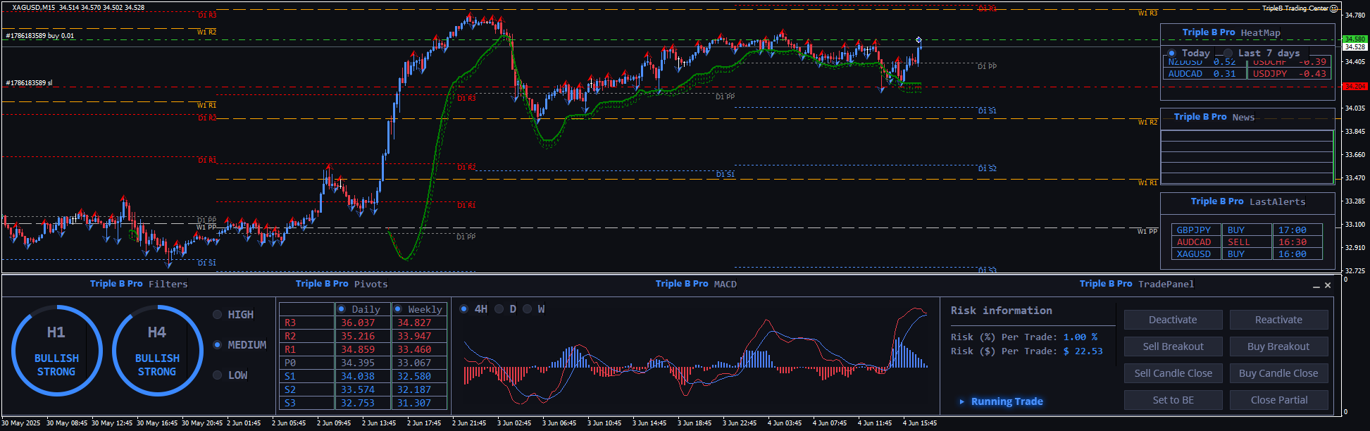Select the GBPJPY alert row

(1194, 230)
